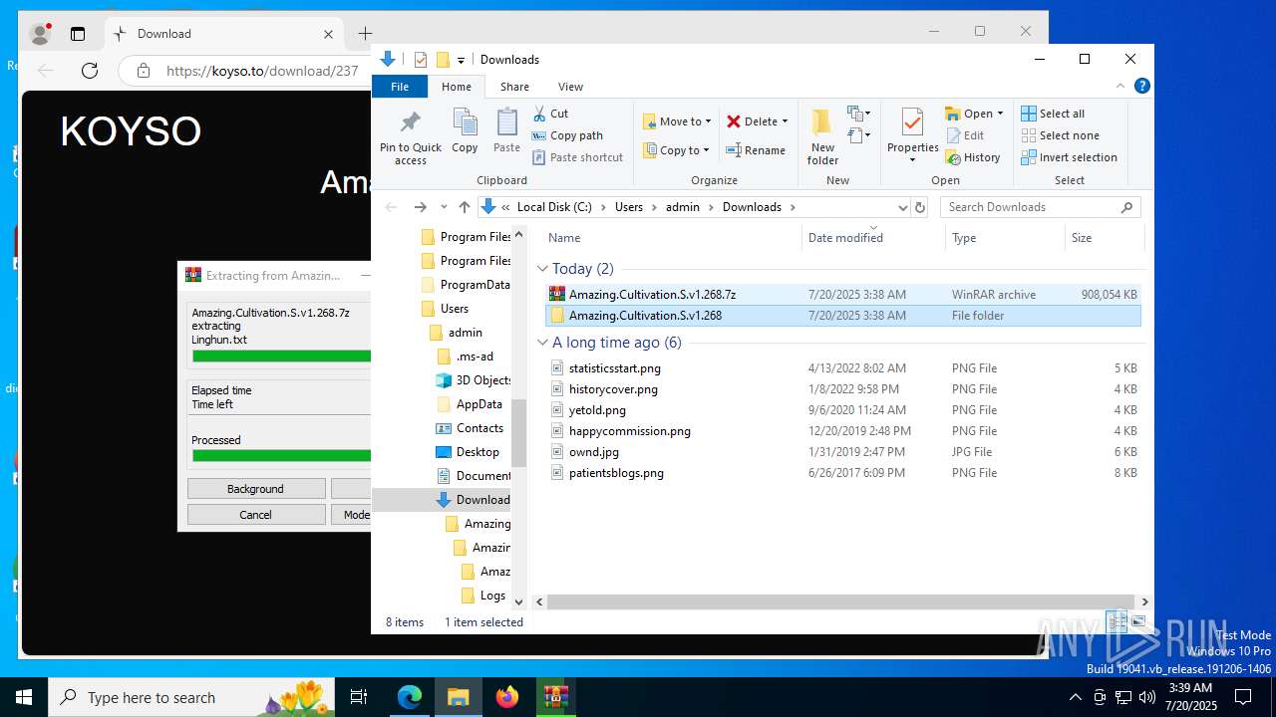Switch to the Home ribbon tab
Image resolution: width=1276 pixels, height=717 pixels.
click(x=457, y=87)
